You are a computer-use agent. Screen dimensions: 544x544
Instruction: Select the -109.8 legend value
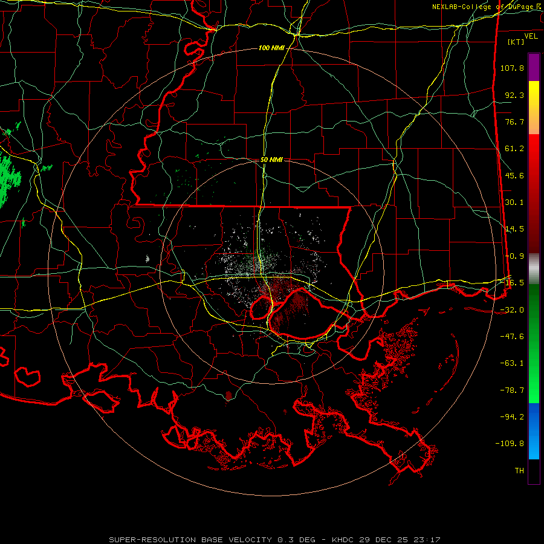(510, 444)
